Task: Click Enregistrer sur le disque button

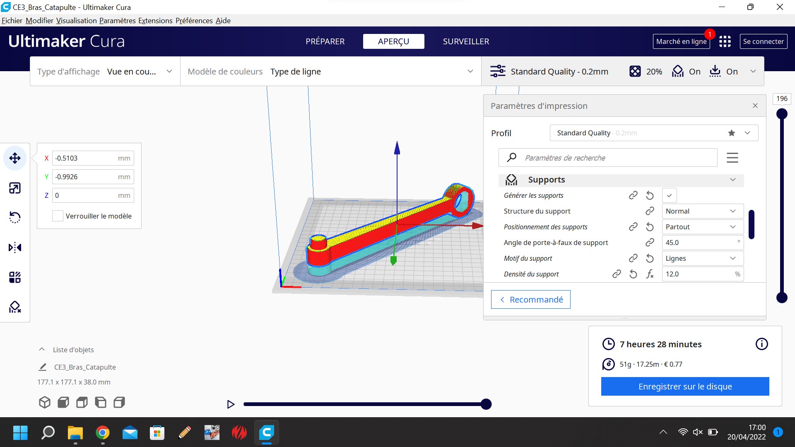Action: tap(685, 387)
